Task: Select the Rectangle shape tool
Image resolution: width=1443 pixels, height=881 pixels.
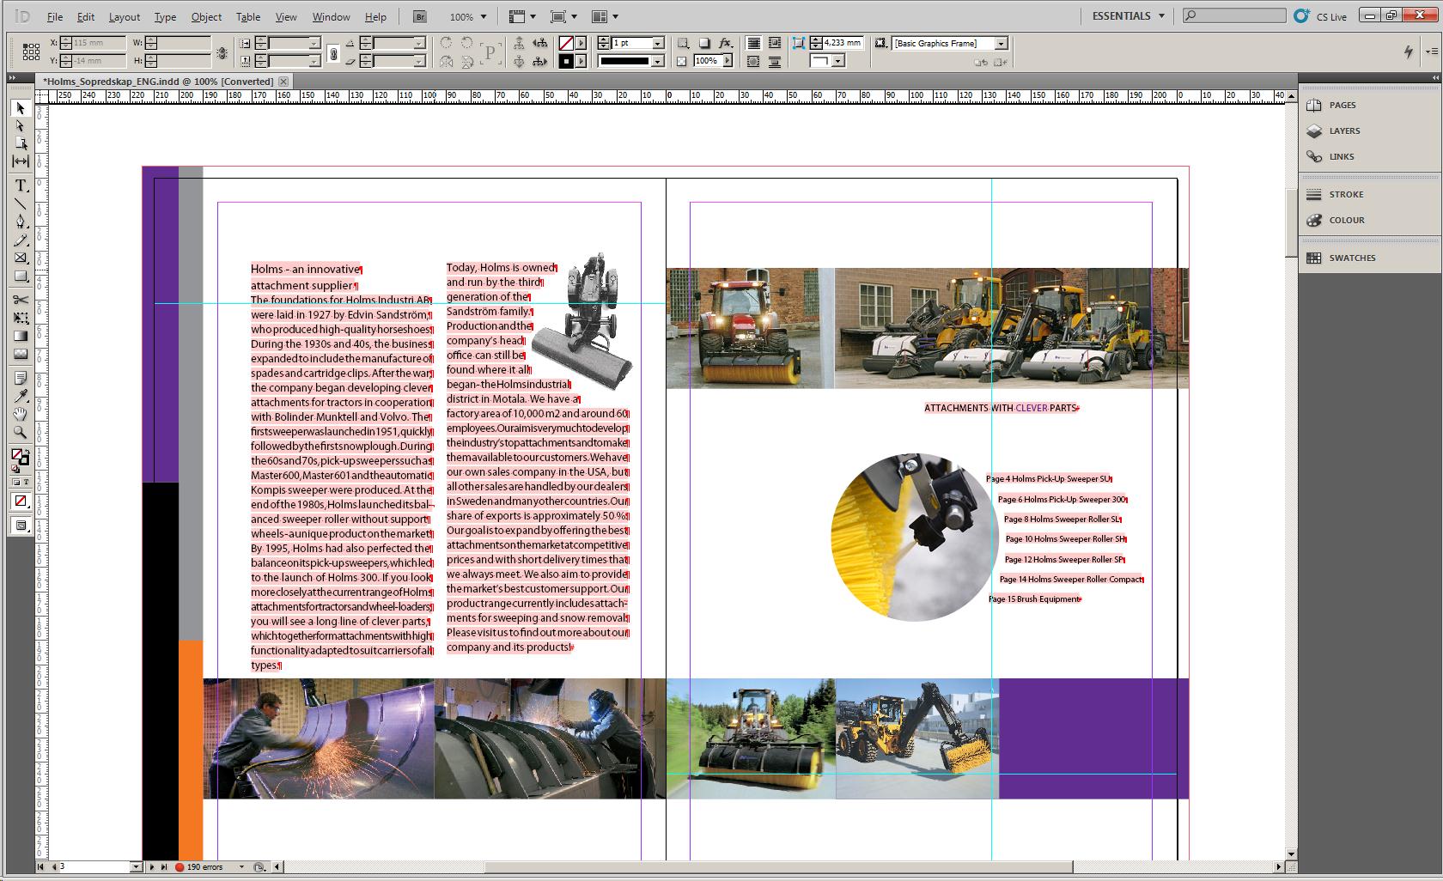Action: click(21, 276)
